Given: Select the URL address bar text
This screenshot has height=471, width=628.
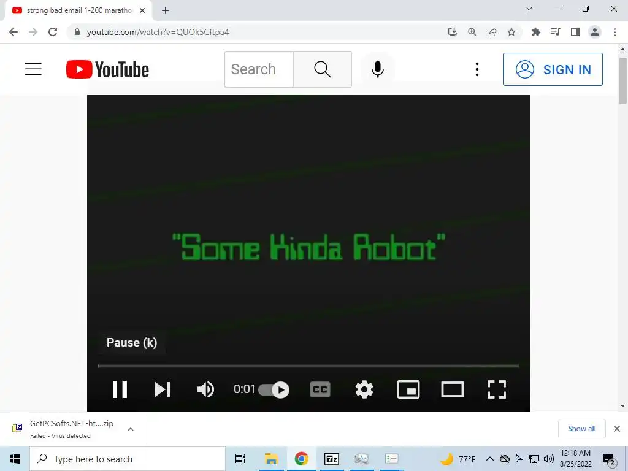Looking at the screenshot, I should tap(158, 32).
